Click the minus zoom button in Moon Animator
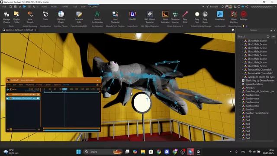This screenshot has height=156, width=277. [x=8, y=130]
